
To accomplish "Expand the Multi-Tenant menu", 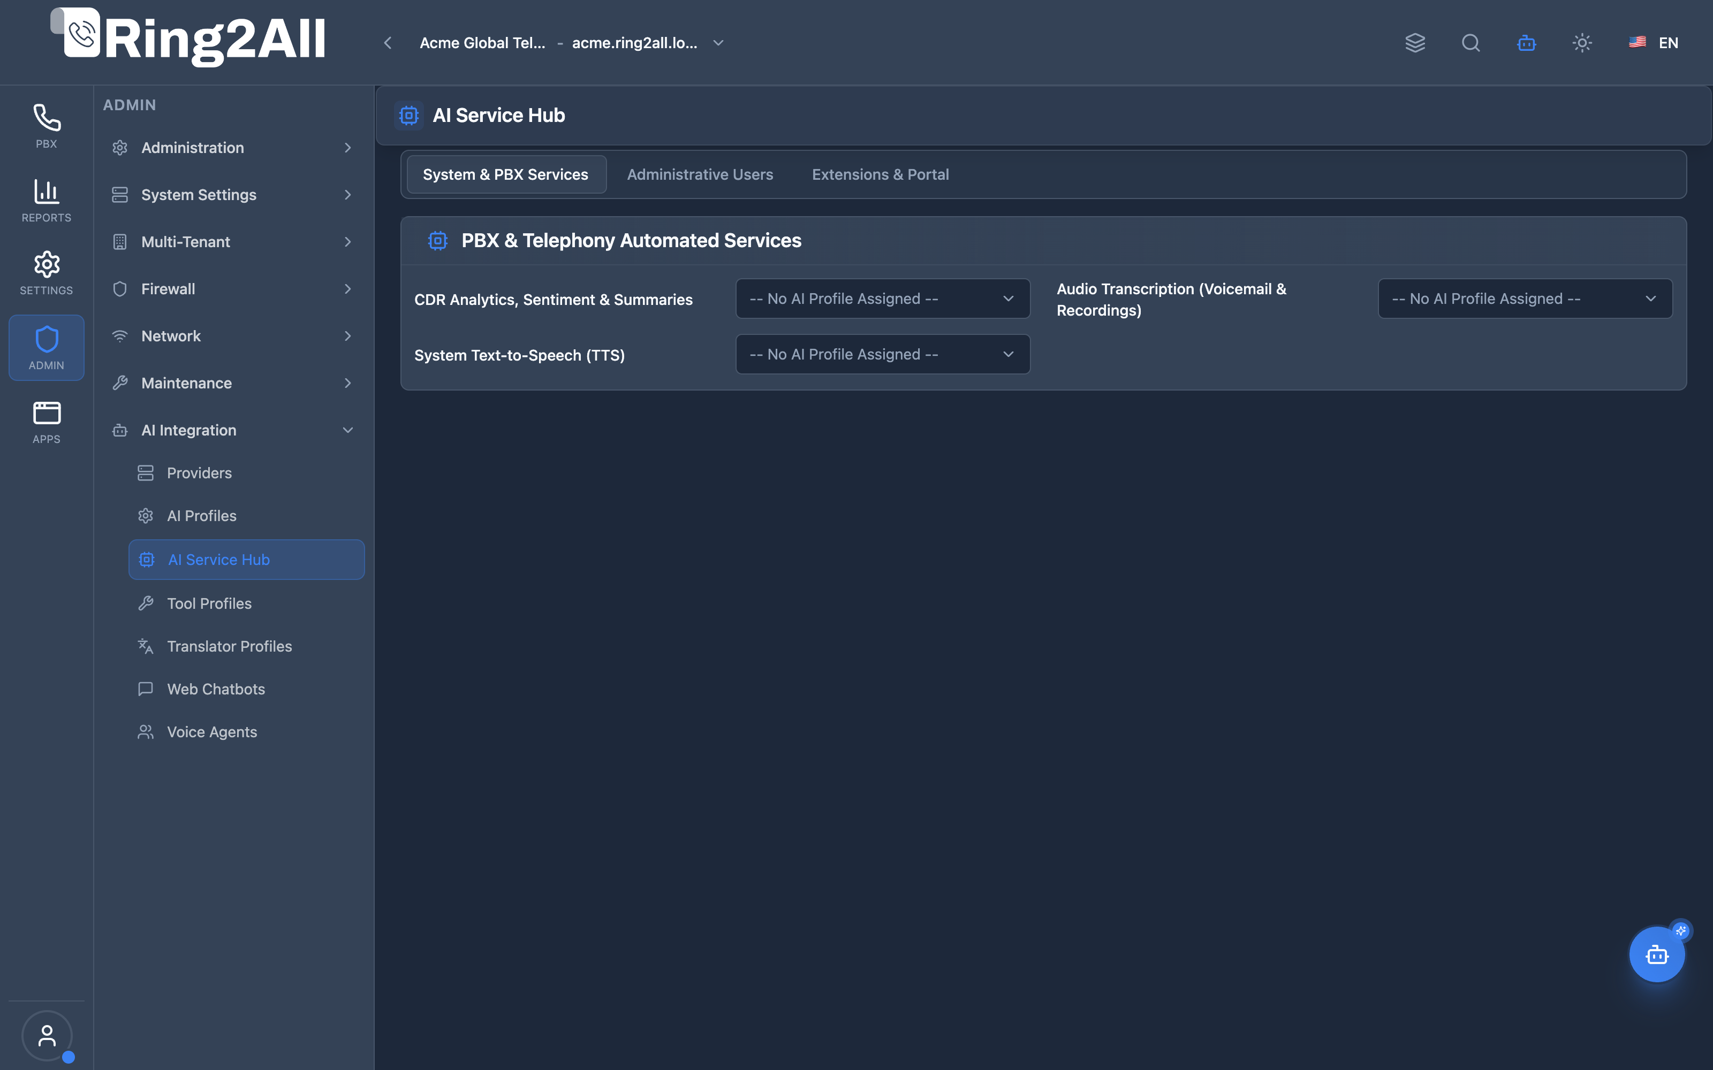I will pyautogui.click(x=233, y=242).
